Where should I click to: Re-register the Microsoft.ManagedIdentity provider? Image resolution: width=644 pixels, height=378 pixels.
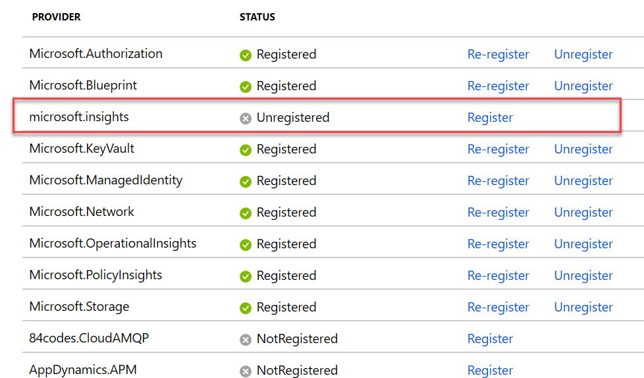coord(498,181)
